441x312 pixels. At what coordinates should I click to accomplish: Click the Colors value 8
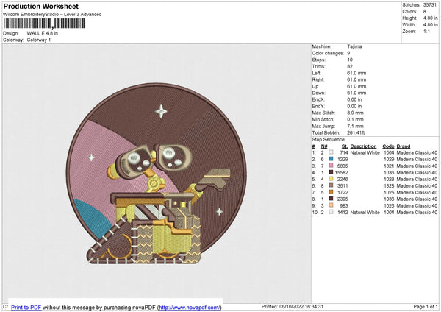(x=425, y=12)
